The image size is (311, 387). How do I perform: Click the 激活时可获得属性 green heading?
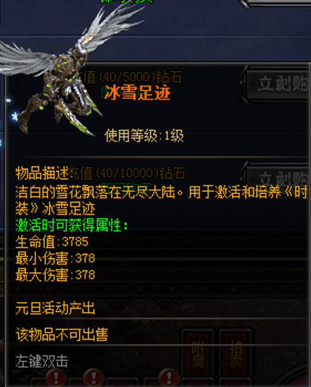click(x=72, y=225)
